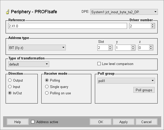164x130 pixels.
Task: Click the Apply button
Action: pos(123,122)
